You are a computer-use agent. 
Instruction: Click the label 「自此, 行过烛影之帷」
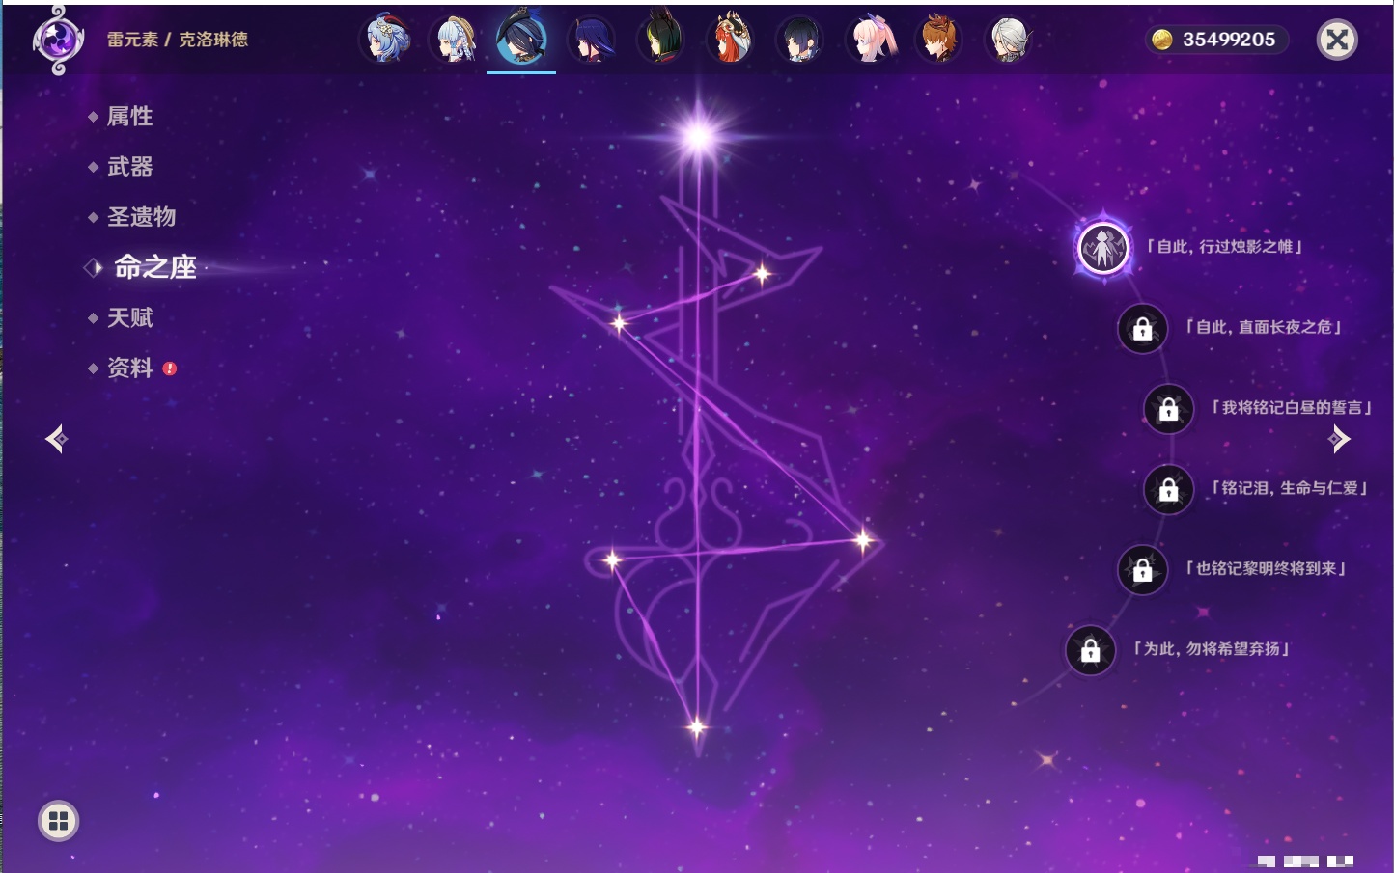click(1224, 247)
